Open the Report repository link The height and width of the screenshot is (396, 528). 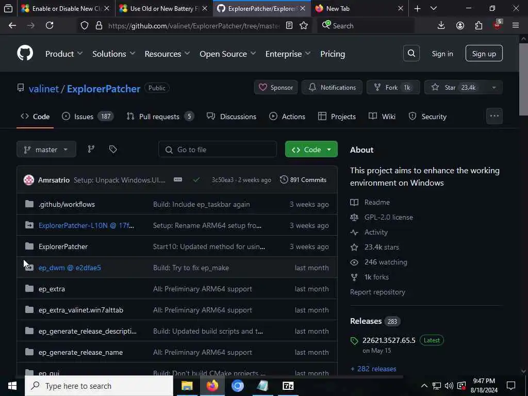coord(377,292)
